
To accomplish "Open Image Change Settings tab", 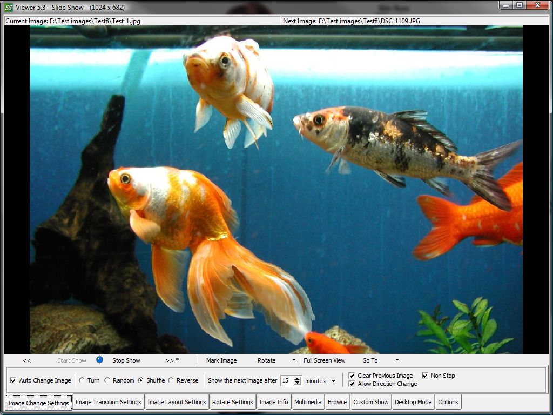I will tap(39, 403).
